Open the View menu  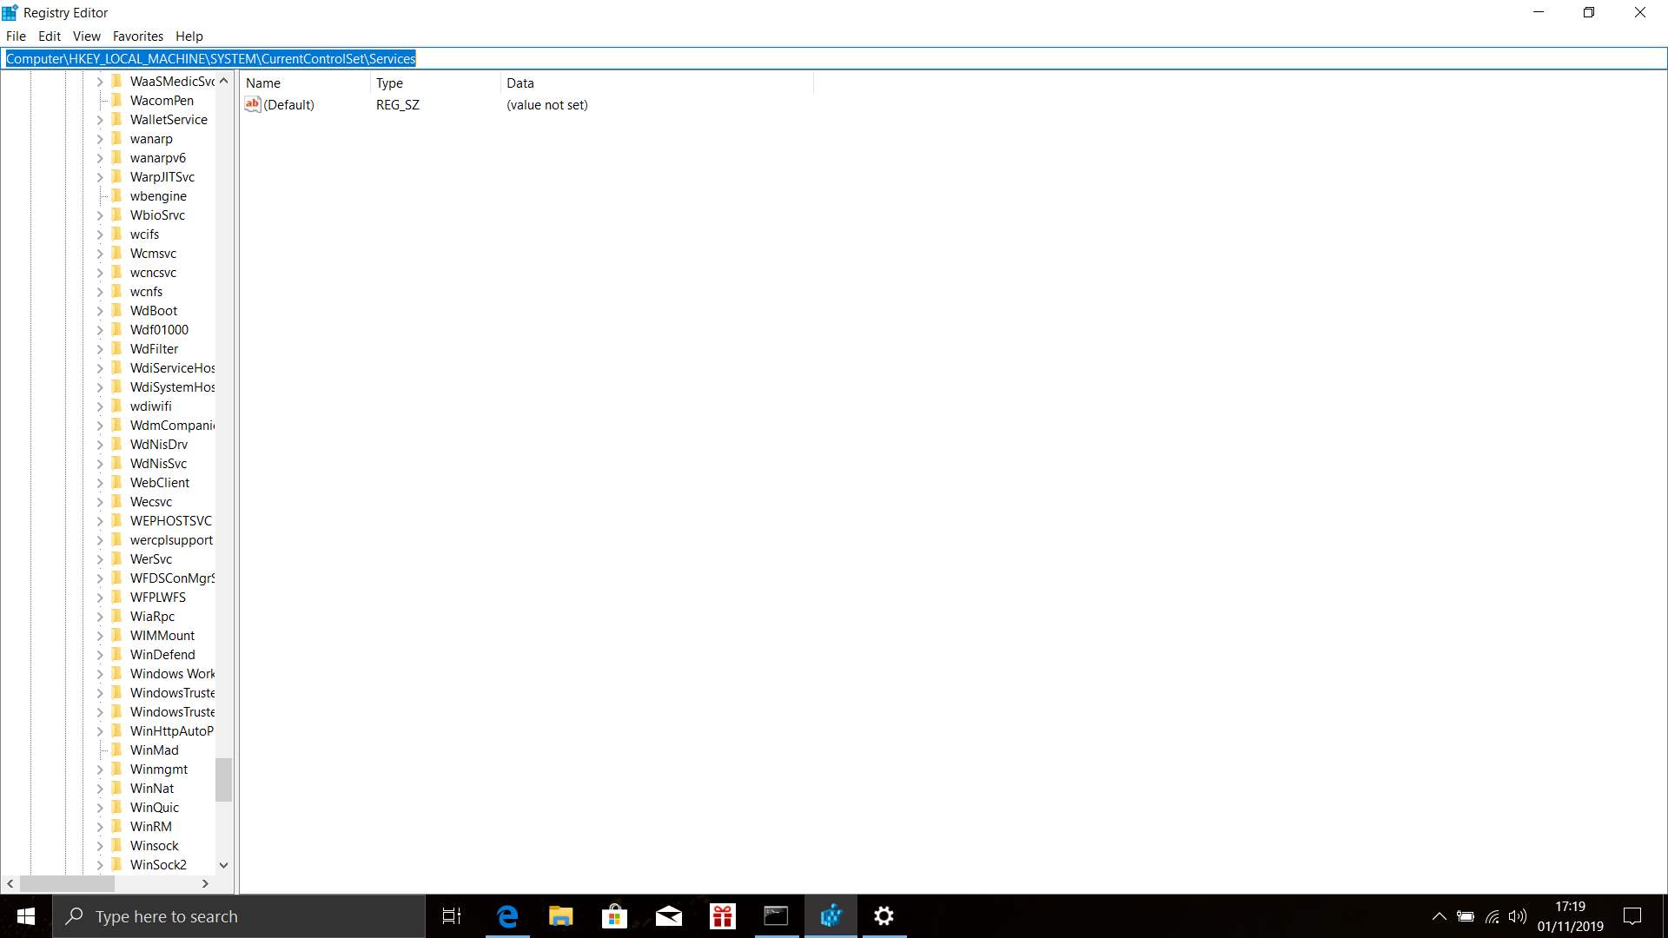87,36
